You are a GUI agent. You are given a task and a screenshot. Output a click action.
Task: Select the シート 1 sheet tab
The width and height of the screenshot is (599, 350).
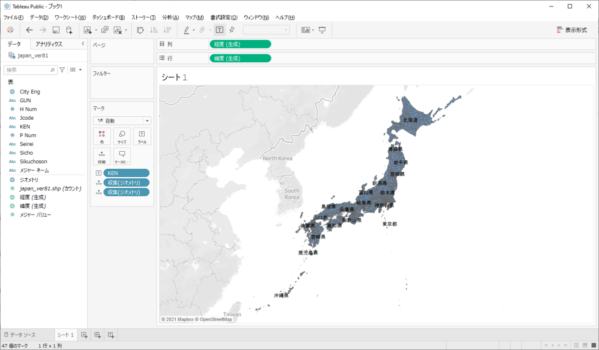[x=65, y=335]
